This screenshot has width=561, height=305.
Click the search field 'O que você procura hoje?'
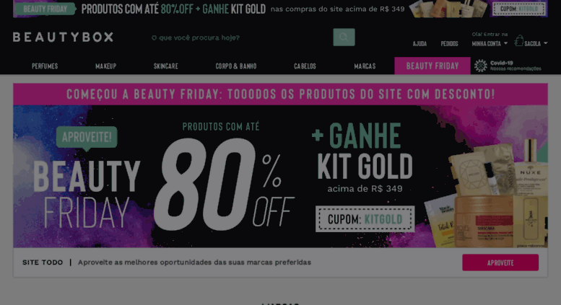[x=240, y=37]
